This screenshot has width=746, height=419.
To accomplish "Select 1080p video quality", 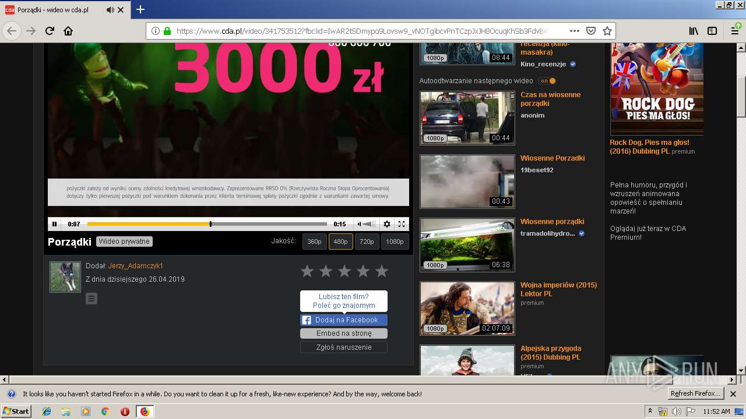I will click(395, 242).
